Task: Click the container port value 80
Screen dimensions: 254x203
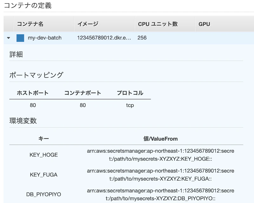Action: (83, 105)
